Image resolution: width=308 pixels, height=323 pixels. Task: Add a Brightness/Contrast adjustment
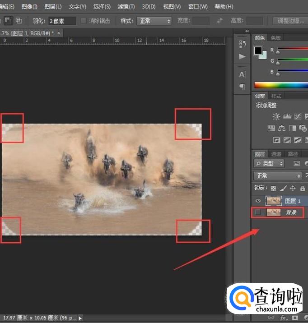pyautogui.click(x=276, y=116)
